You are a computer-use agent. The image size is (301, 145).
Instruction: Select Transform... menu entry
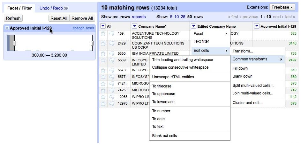coord(257,51)
